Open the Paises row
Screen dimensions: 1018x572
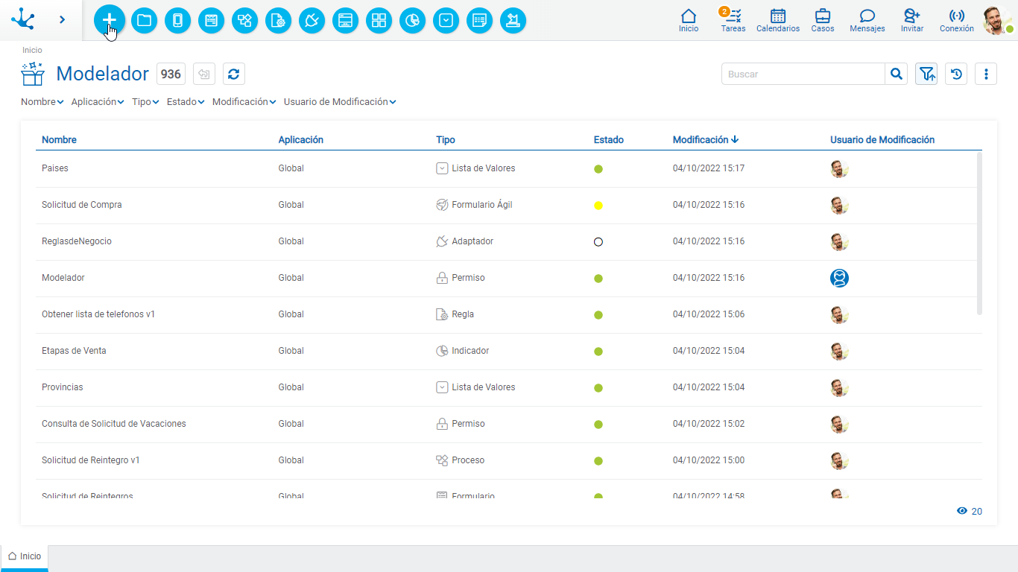point(509,169)
